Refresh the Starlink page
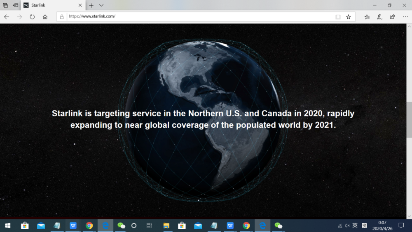This screenshot has width=412, height=232. pos(32,17)
